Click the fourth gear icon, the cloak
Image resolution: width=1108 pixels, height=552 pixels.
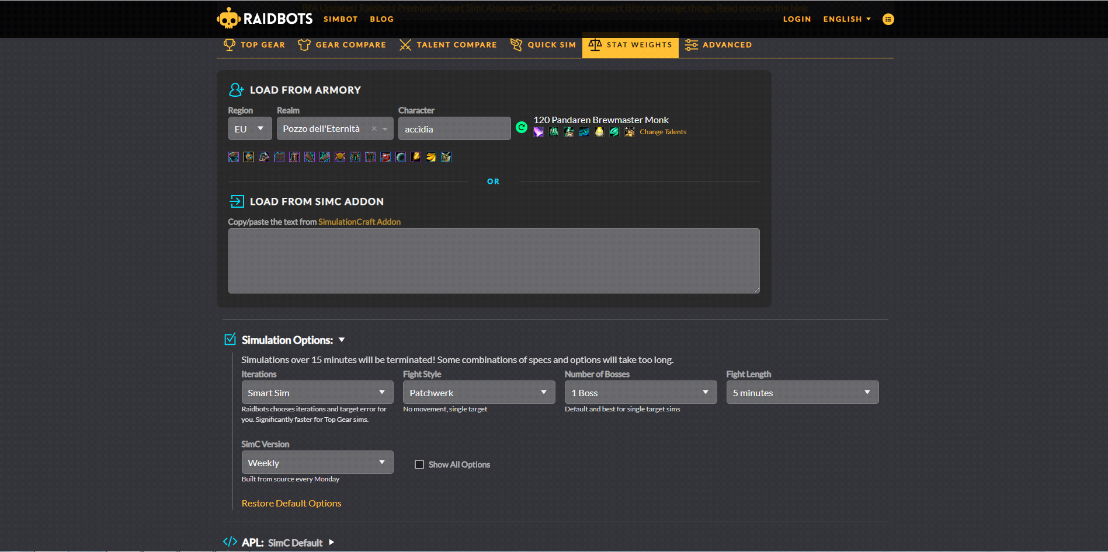(279, 157)
